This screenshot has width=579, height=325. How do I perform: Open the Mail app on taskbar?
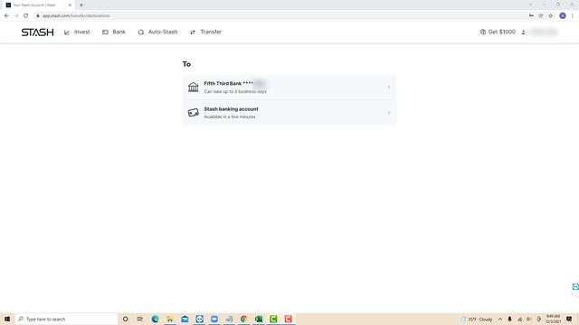pyautogui.click(x=185, y=319)
